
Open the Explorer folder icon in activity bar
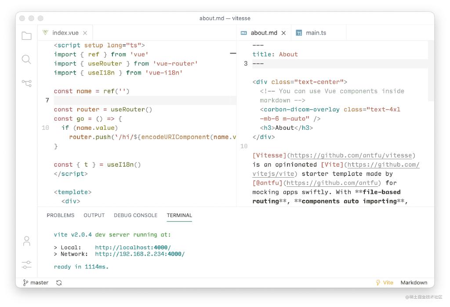(x=26, y=36)
